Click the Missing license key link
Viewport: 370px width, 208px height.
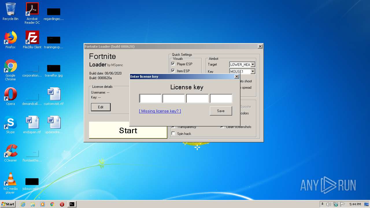(160, 111)
